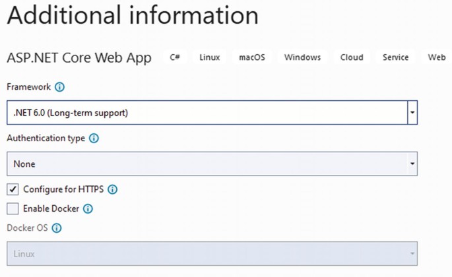
Task: Open the Framework info tooltip icon
Action: tap(59, 87)
